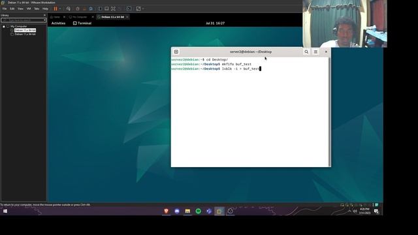Close the Debian 11.x 64-bit tab
The width and height of the screenshot is (418, 235).
(127, 17)
